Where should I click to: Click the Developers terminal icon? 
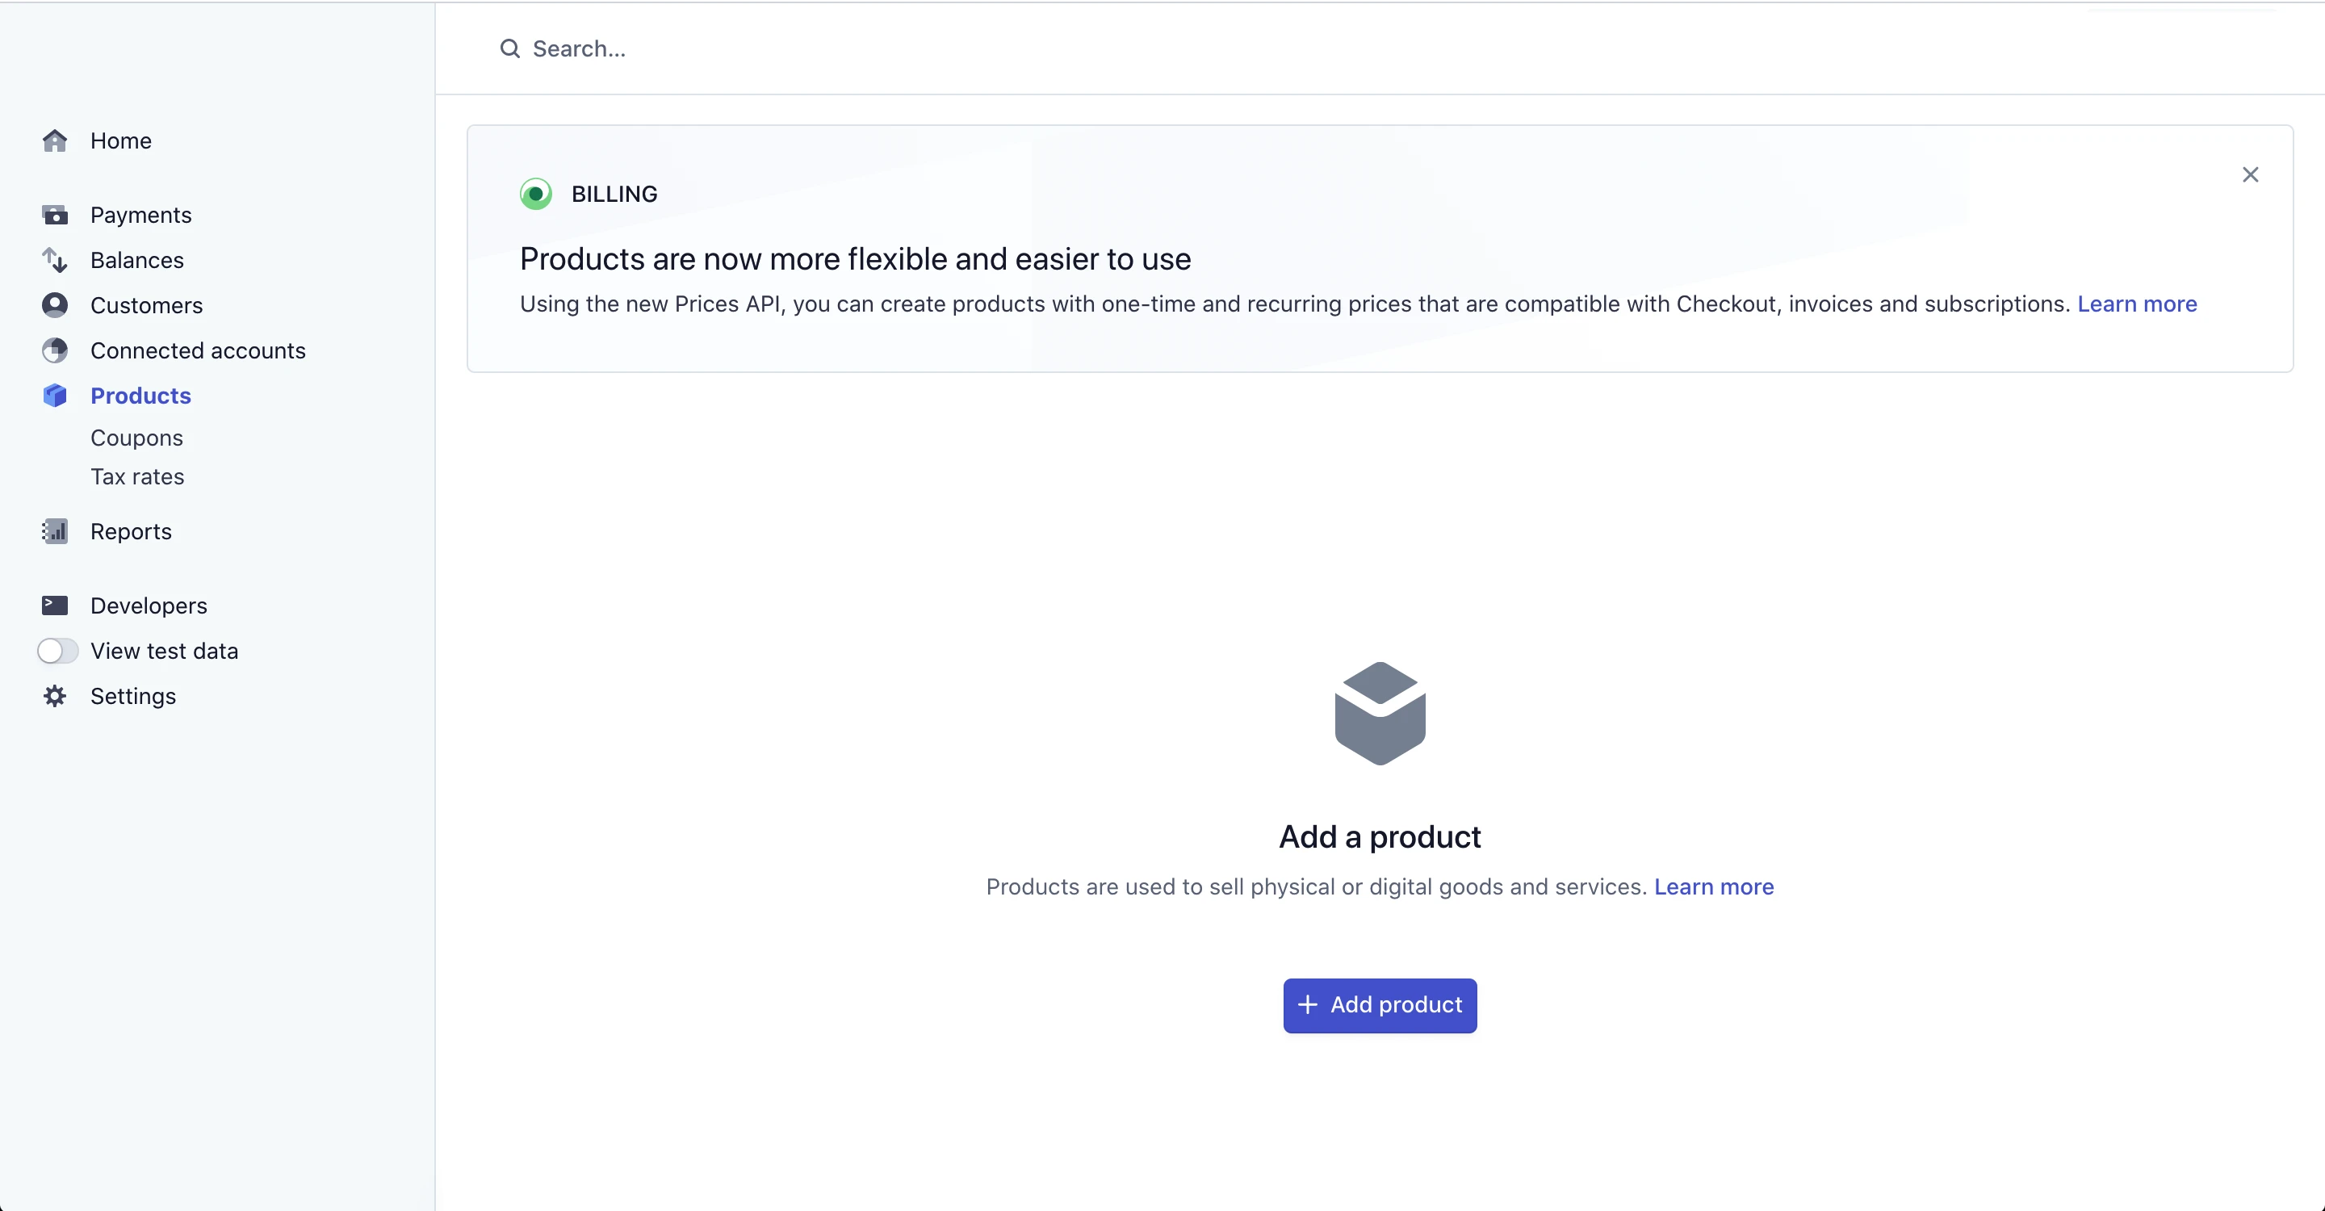[x=55, y=605]
